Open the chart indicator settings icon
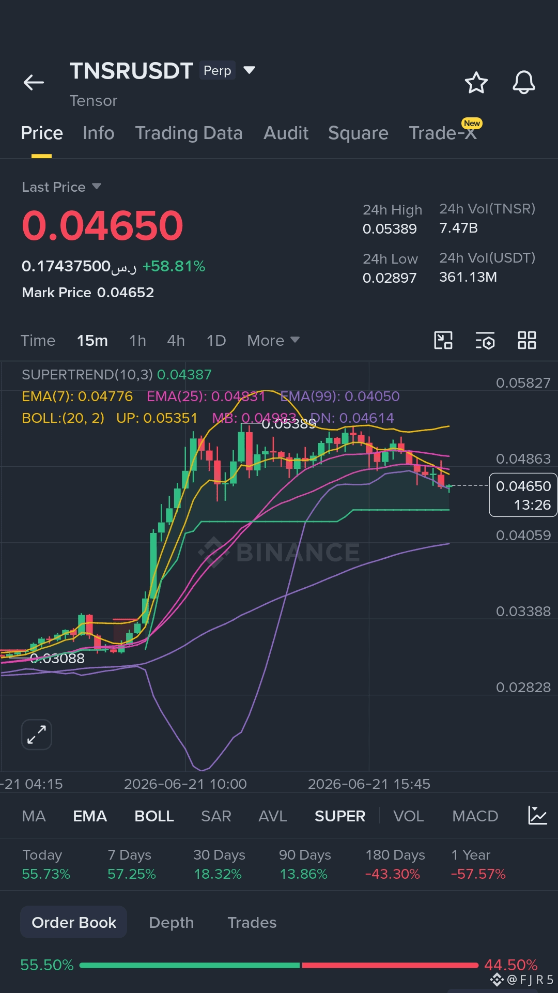The width and height of the screenshot is (558, 993). pyautogui.click(x=485, y=340)
